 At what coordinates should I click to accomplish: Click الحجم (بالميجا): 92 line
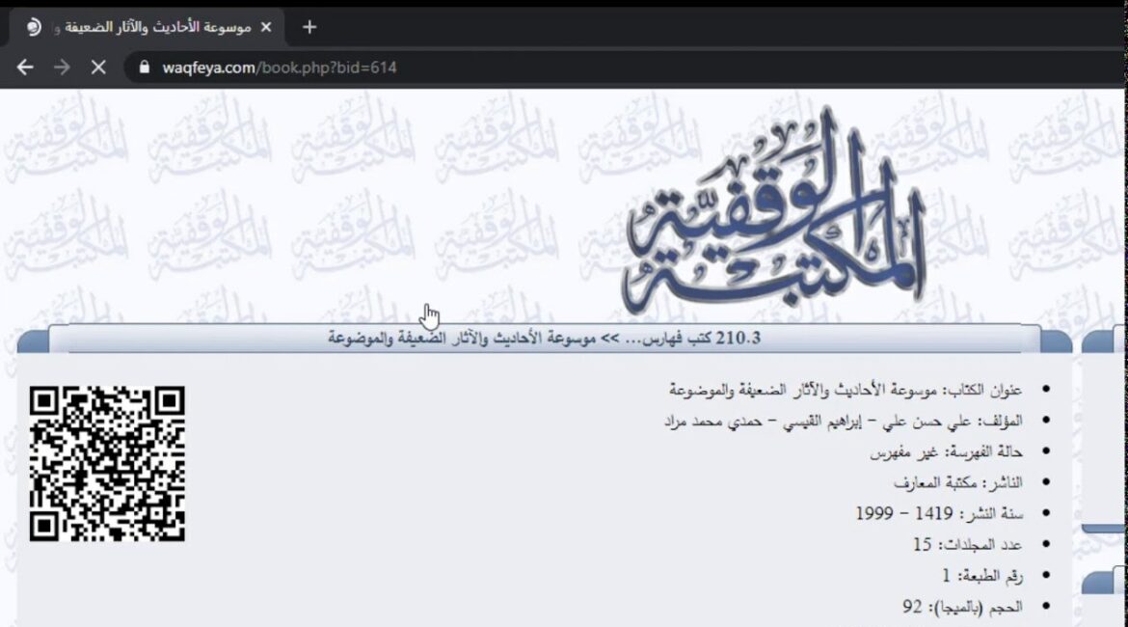point(962,607)
